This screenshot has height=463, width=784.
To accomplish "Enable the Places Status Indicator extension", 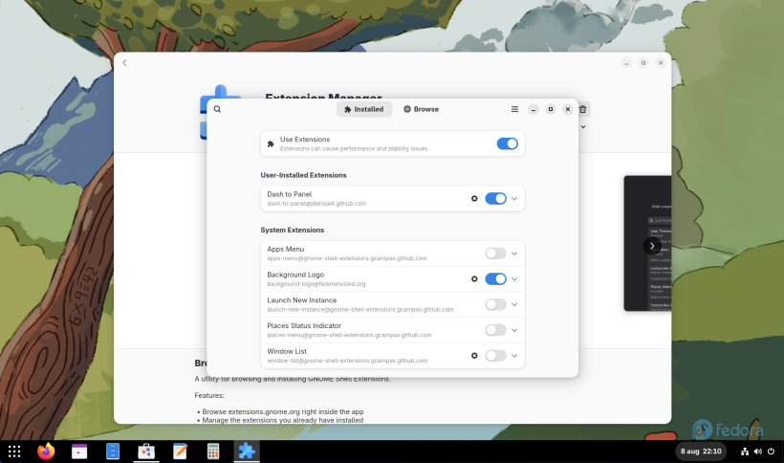I will coord(495,330).
